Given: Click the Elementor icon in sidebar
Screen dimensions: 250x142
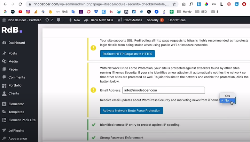Looking at the screenshot, I should 4,104.
